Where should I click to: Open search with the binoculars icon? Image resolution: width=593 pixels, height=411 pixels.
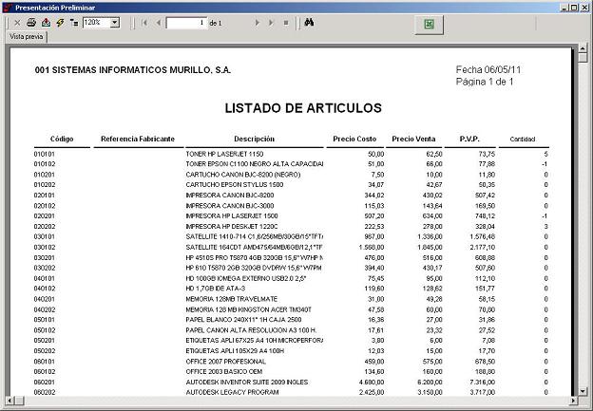[x=309, y=23]
